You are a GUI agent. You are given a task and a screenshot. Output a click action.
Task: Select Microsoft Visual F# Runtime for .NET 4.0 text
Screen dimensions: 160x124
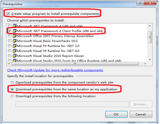(x=48, y=51)
